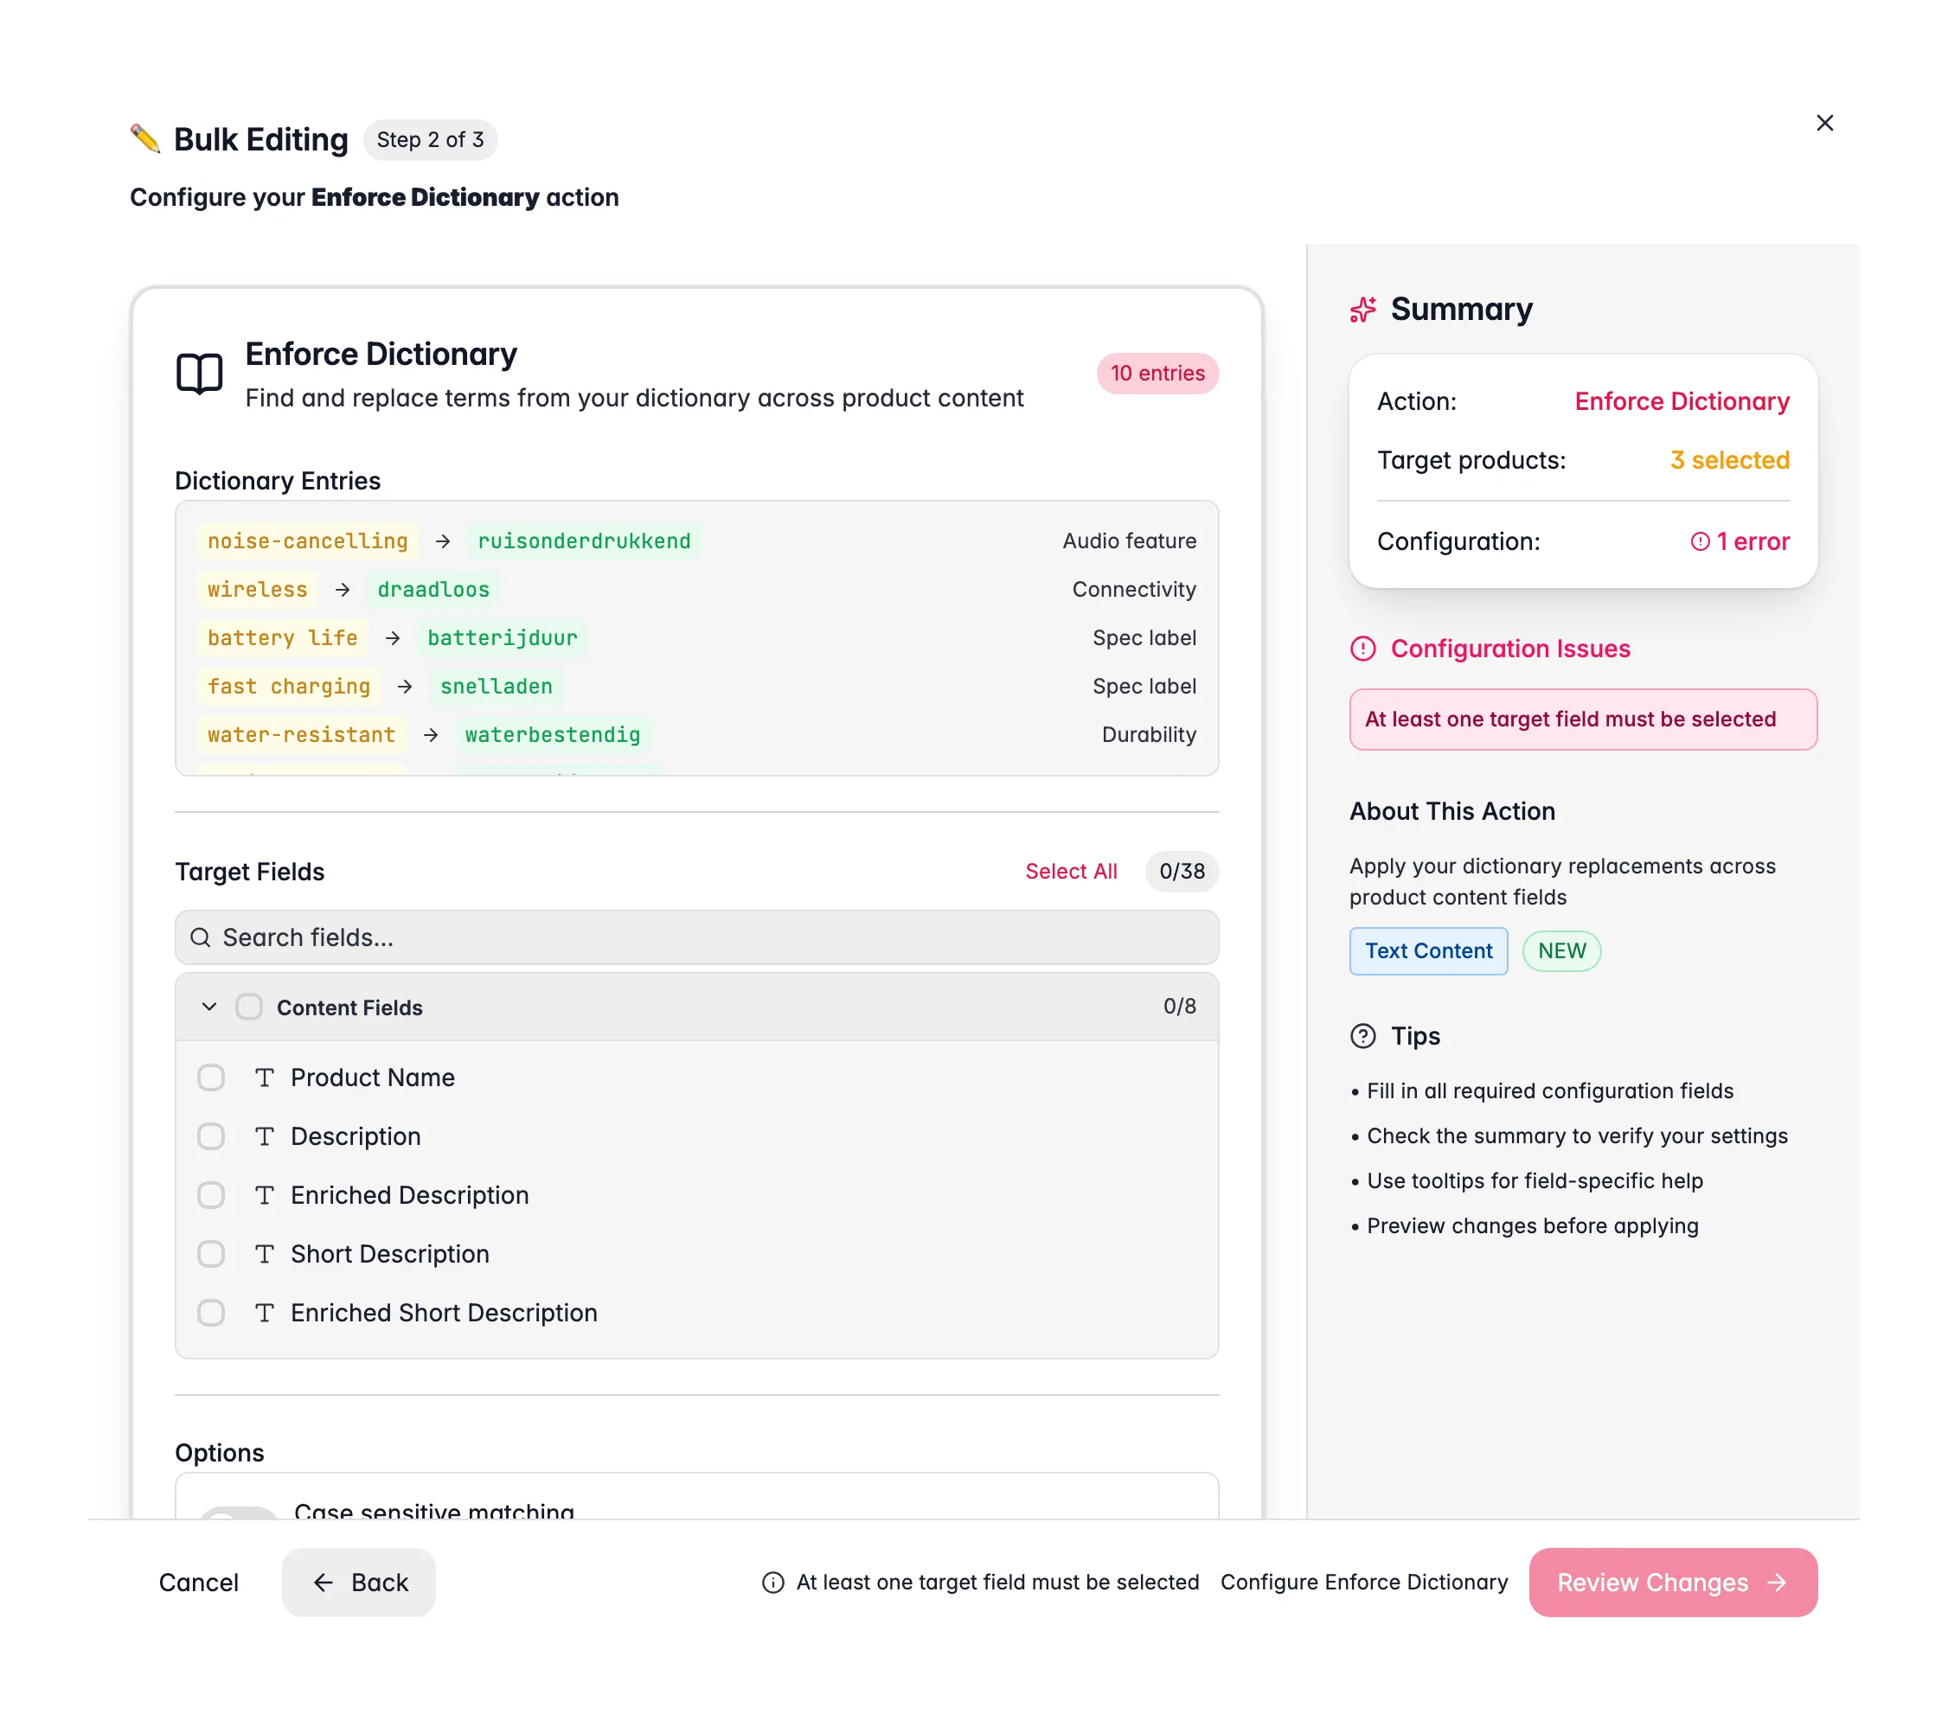Image resolution: width=1948 pixels, height=1733 pixels.
Task: Toggle Case sensitive matching switch
Action: (x=238, y=1514)
